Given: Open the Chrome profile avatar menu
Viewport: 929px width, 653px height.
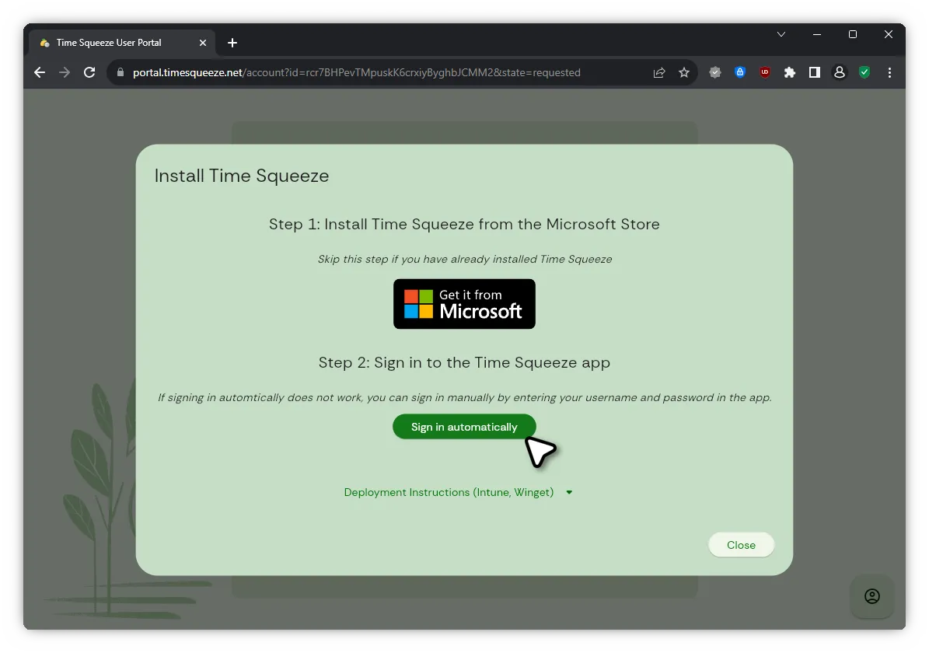Looking at the screenshot, I should [x=840, y=72].
